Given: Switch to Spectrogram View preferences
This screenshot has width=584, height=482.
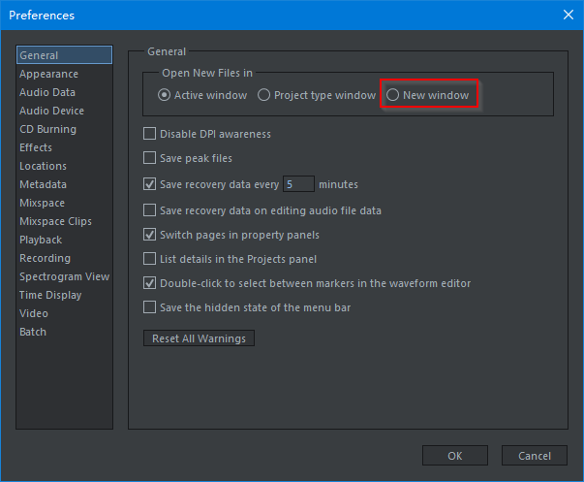Looking at the screenshot, I should click(64, 277).
